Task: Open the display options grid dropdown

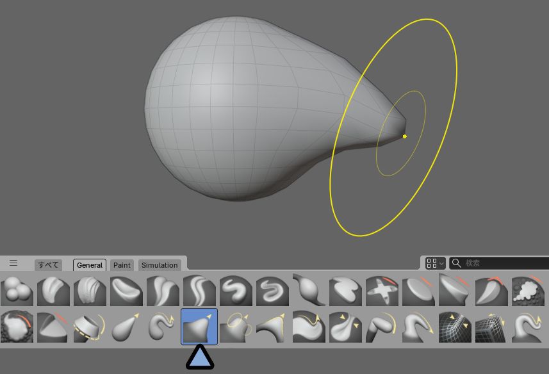Action: point(435,263)
